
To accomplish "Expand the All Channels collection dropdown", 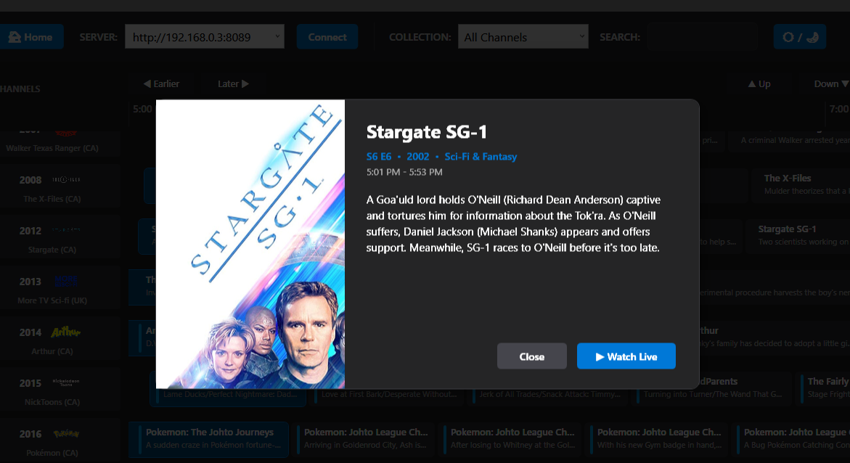I will pos(523,37).
